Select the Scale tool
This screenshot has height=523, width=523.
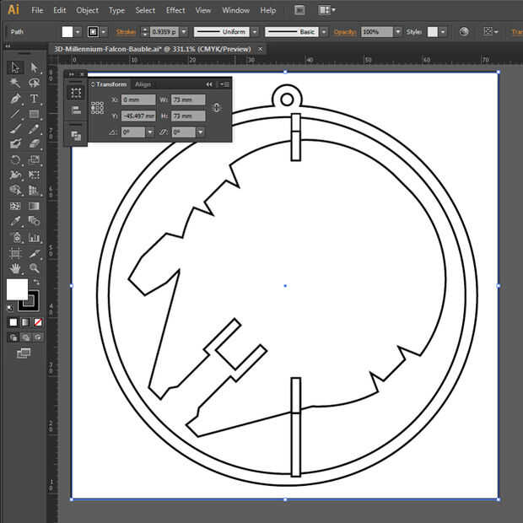coord(34,159)
